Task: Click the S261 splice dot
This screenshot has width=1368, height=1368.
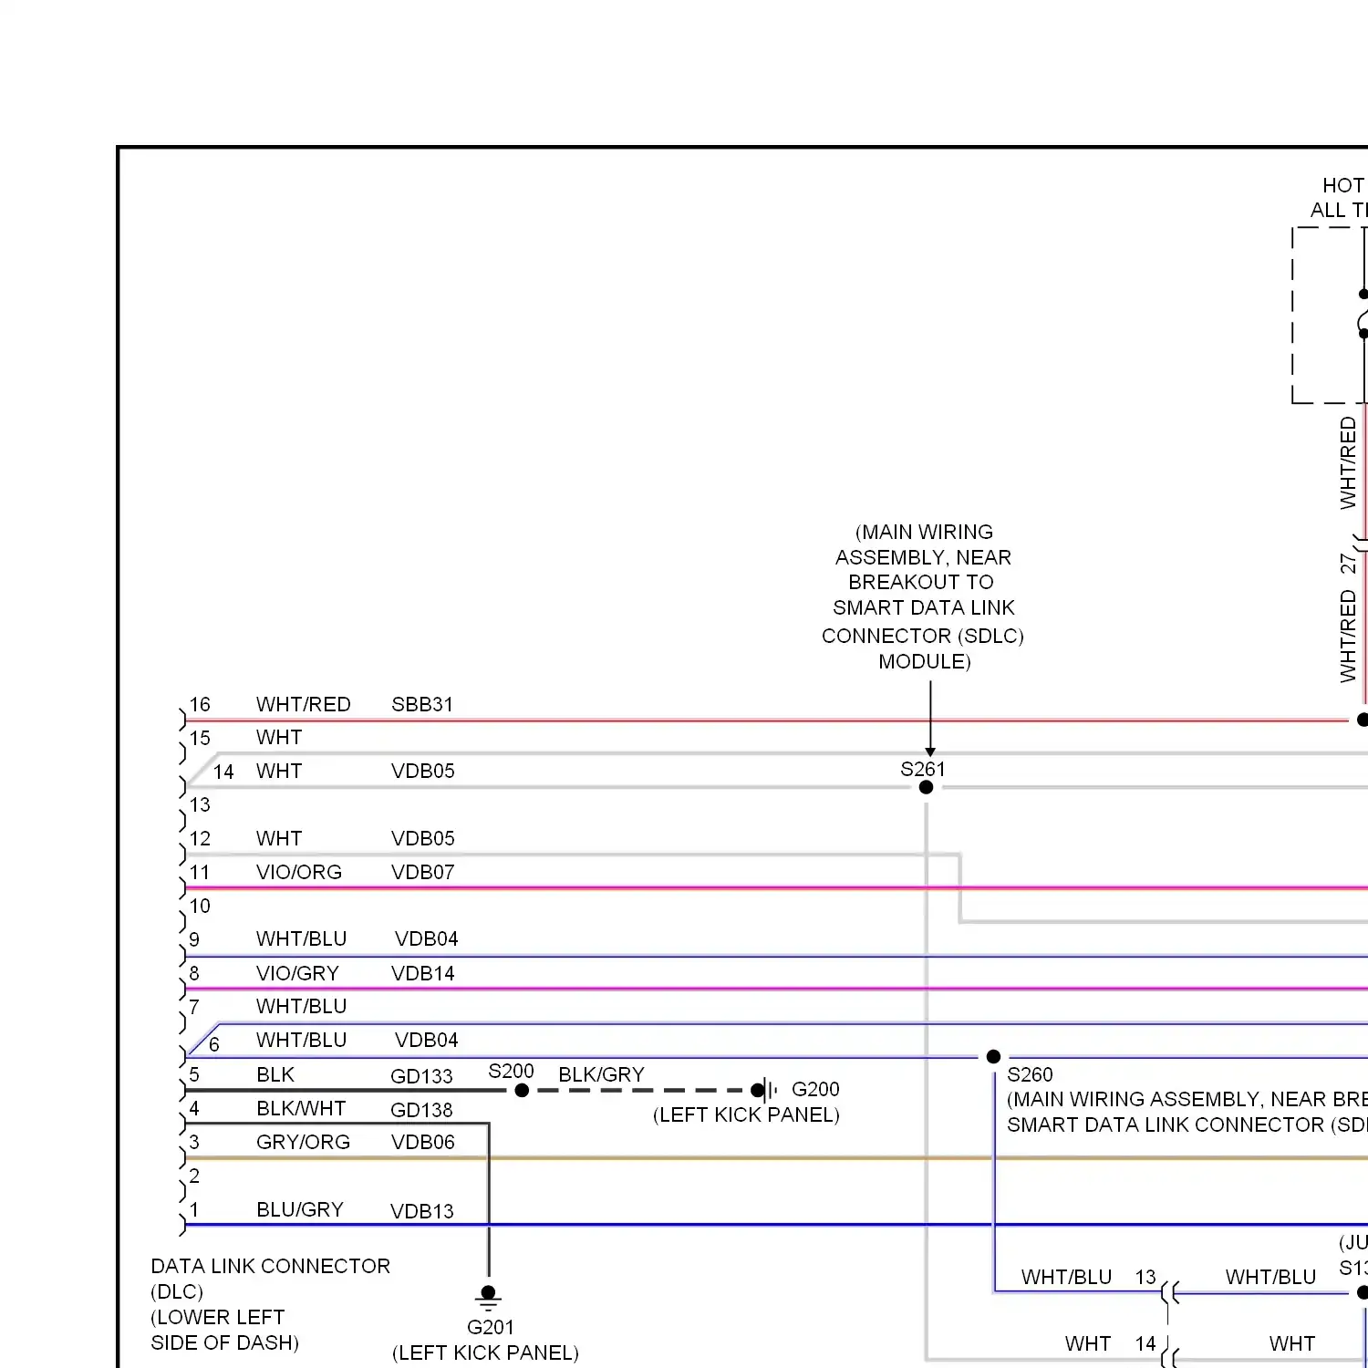Action: coord(927,787)
